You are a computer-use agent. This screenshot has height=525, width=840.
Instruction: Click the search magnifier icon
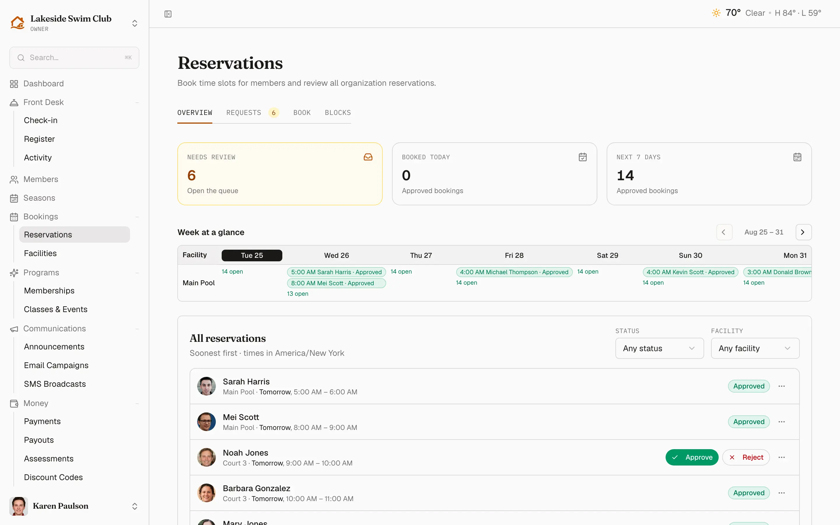click(x=21, y=58)
